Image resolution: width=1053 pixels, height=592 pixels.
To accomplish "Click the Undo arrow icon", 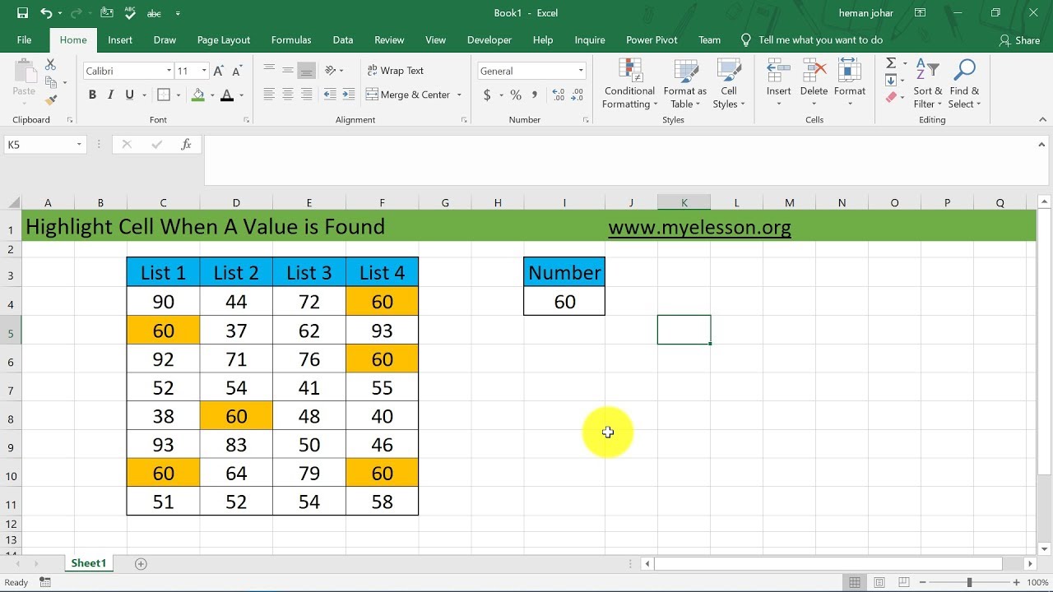I will (46, 13).
